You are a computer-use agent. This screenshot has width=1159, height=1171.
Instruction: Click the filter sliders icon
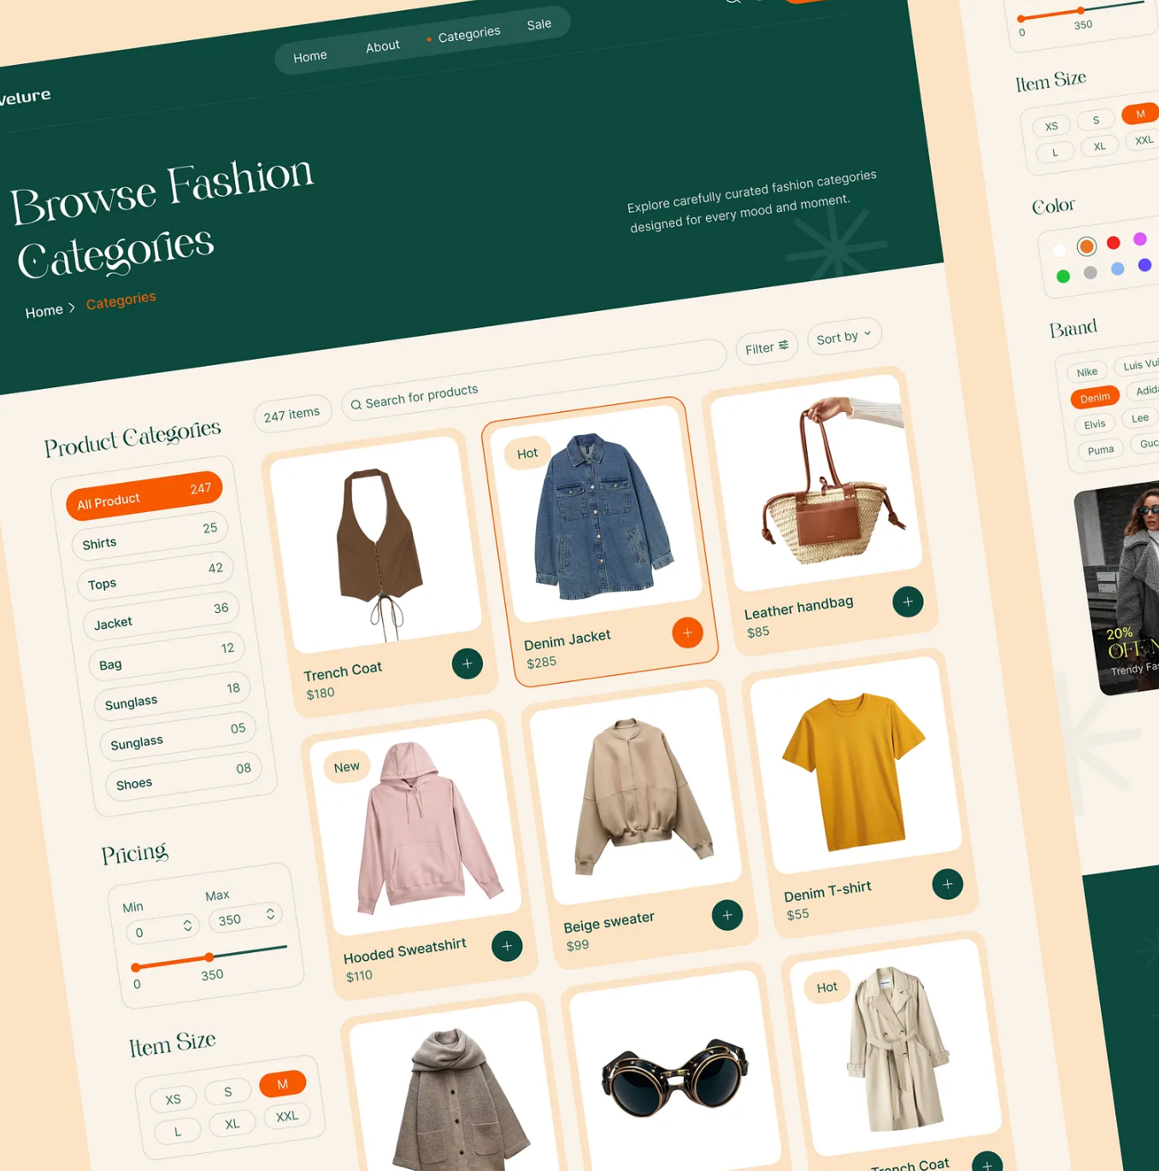[783, 345]
